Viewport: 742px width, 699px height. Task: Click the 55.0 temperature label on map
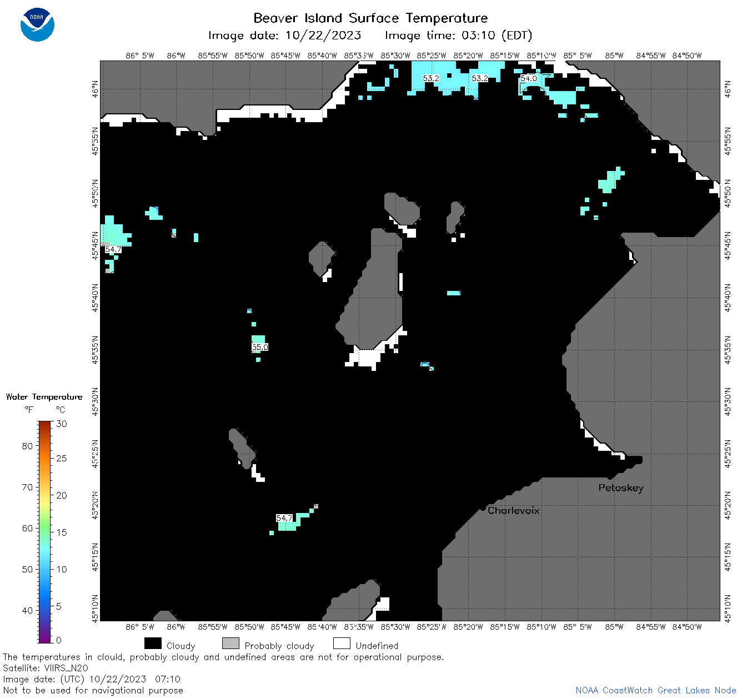coord(260,347)
